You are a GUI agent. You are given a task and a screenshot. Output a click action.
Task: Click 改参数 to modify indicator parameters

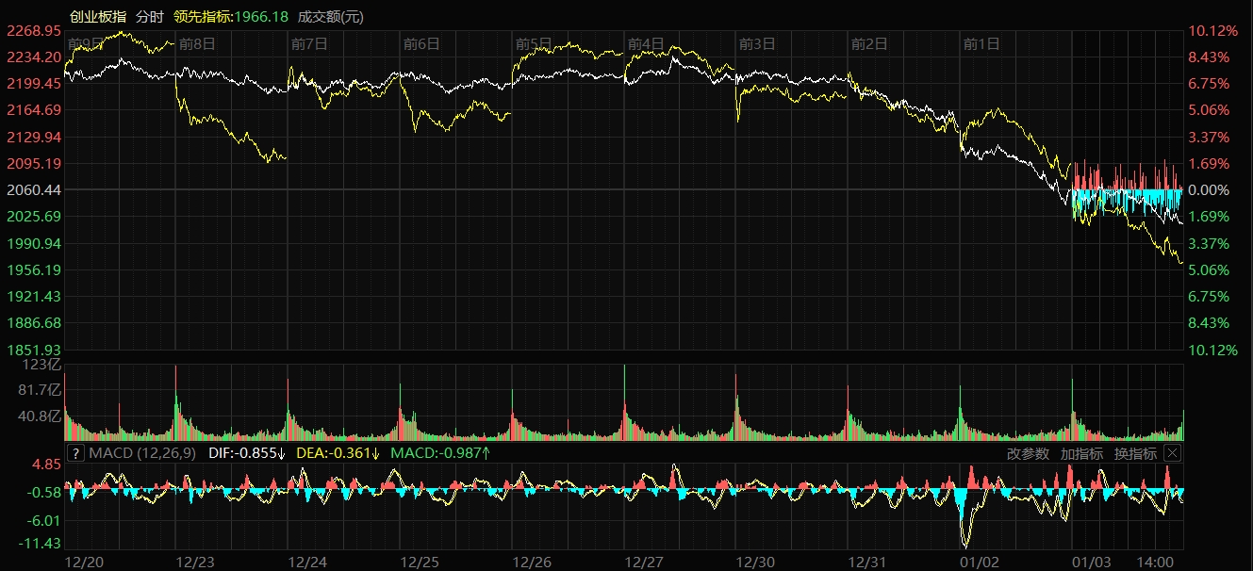pos(1028,453)
